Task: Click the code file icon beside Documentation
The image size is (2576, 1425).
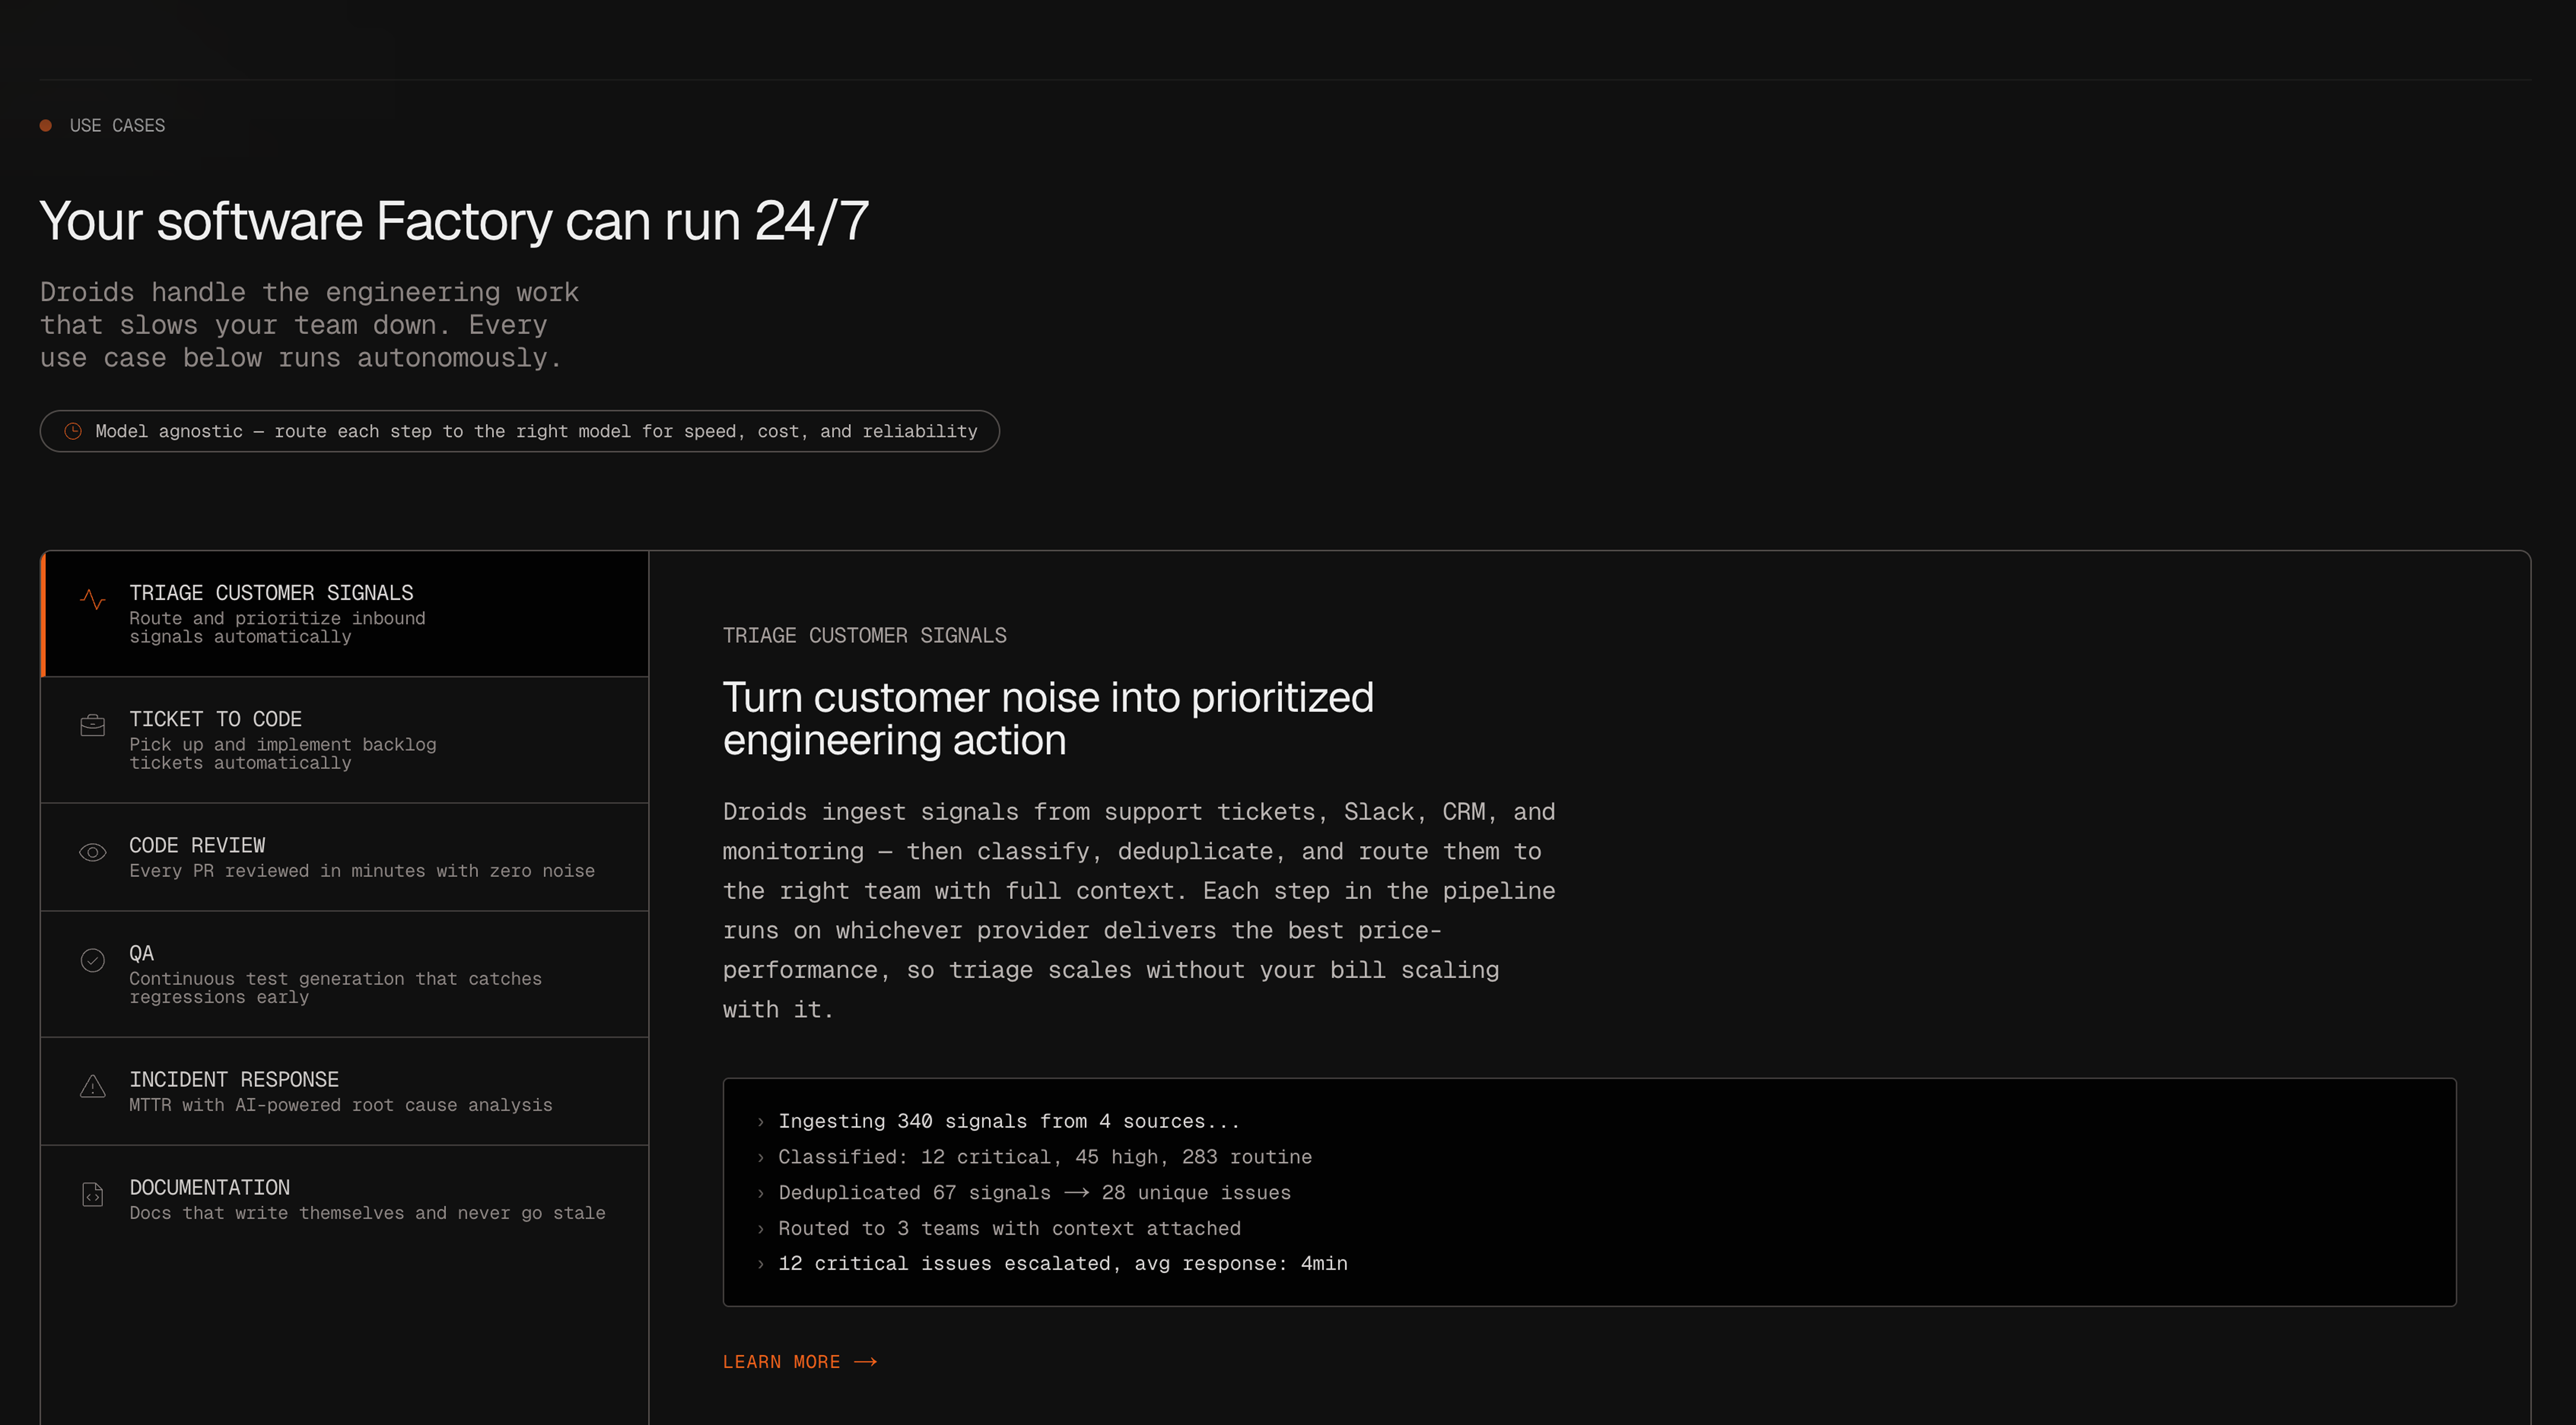Action: coord(92,1194)
